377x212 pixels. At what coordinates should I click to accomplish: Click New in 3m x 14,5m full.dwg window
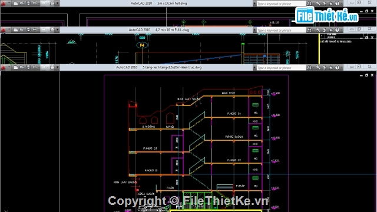(16, 4)
